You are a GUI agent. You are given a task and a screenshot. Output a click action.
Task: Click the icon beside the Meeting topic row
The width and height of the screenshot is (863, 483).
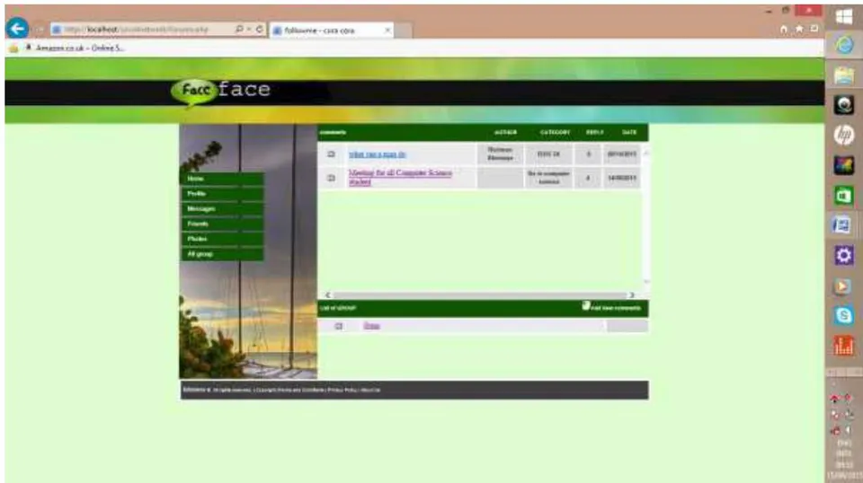332,178
